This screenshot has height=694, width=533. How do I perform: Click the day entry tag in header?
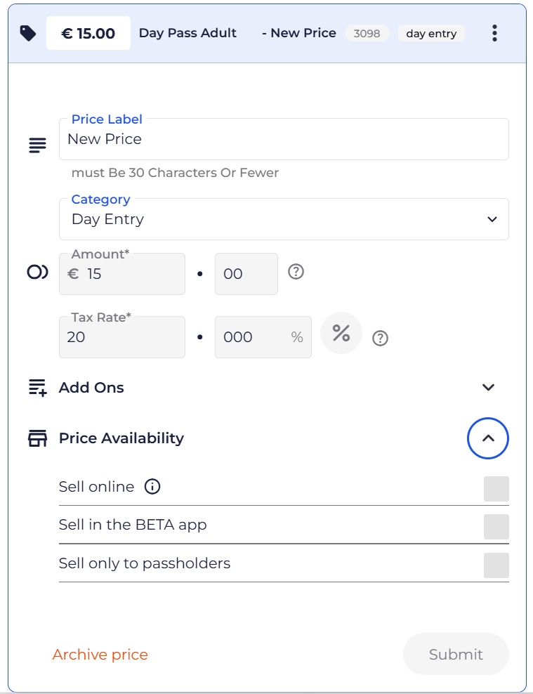[431, 34]
